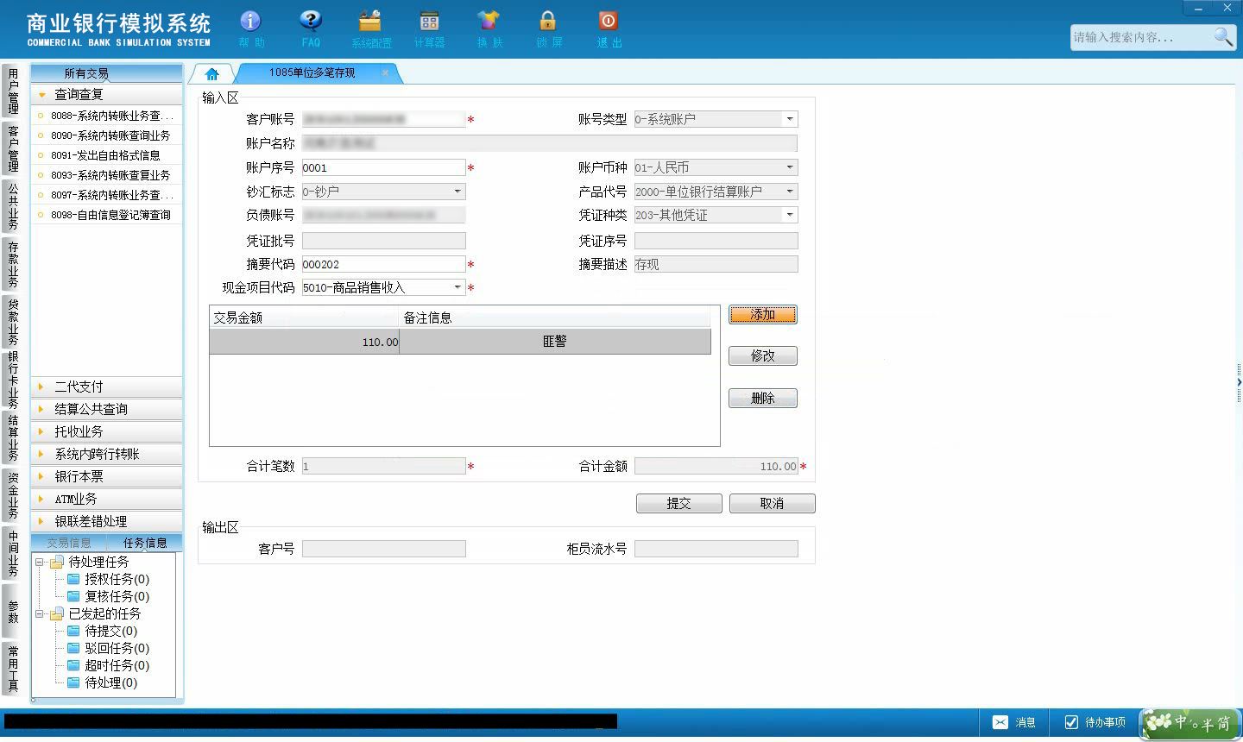Click the search input box

(1141, 37)
